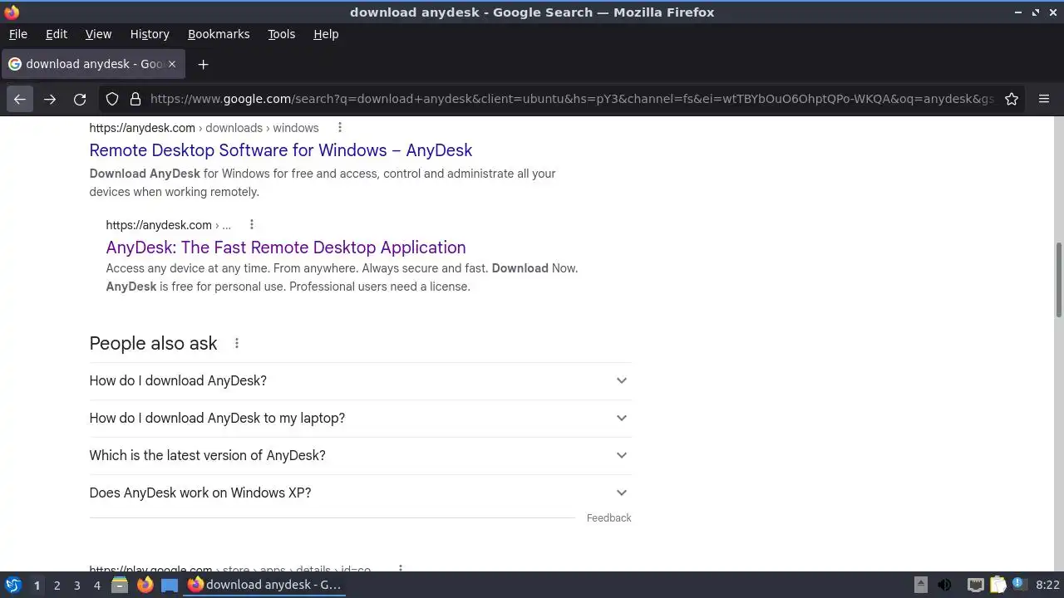Open the File menu
Image resolution: width=1064 pixels, height=598 pixels.
coord(17,34)
